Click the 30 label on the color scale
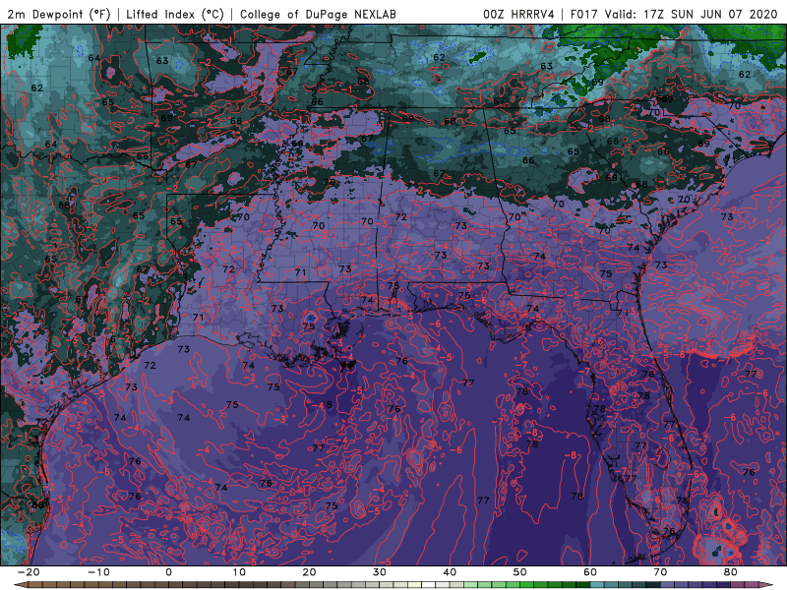 click(380, 572)
